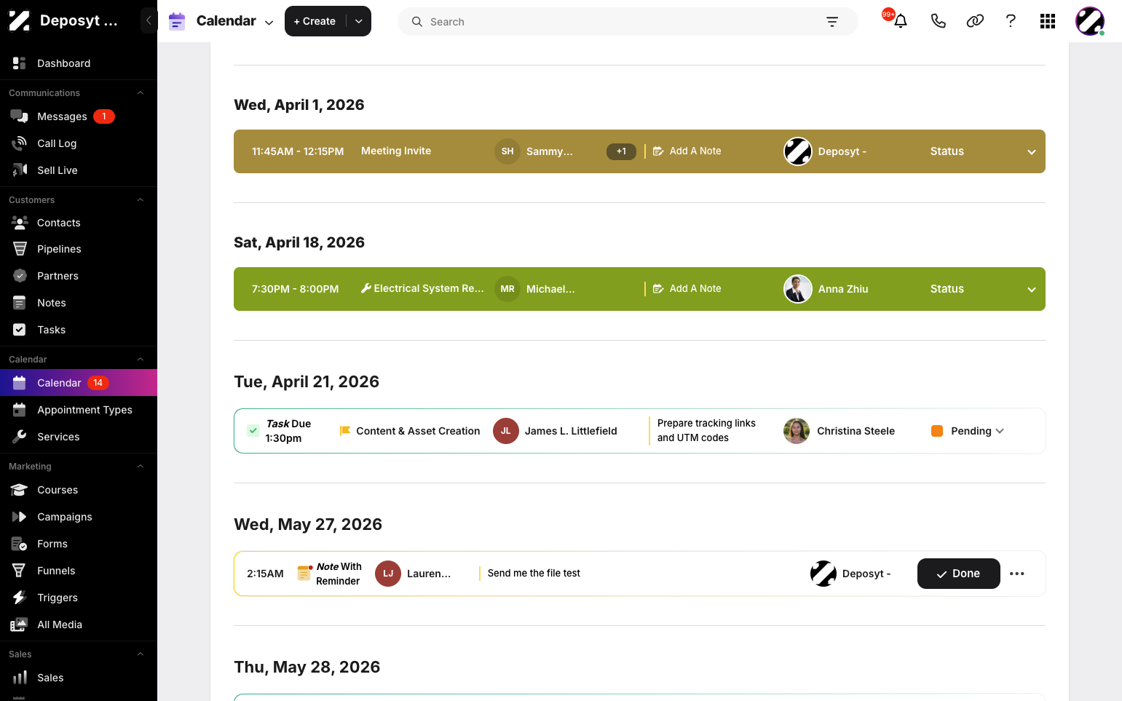Open user profile avatar in header
The image size is (1122, 701).
pyautogui.click(x=1090, y=21)
